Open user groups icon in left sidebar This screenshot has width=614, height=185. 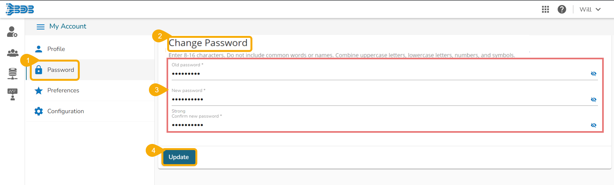pyautogui.click(x=12, y=53)
